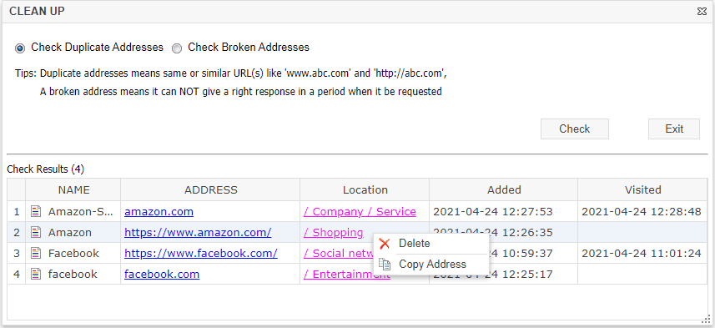Screen dimensions: 715x328
Task: Choose Copy Address from the context menu
Action: coord(431,264)
